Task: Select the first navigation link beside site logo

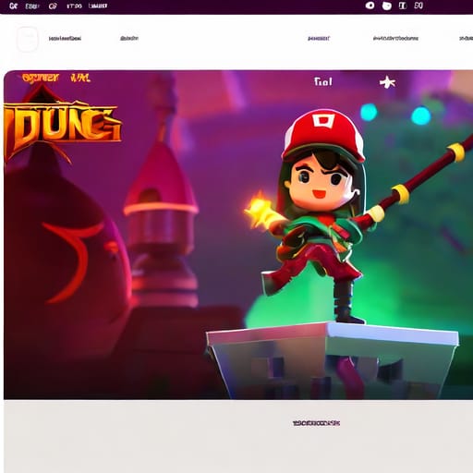Action: click(65, 39)
